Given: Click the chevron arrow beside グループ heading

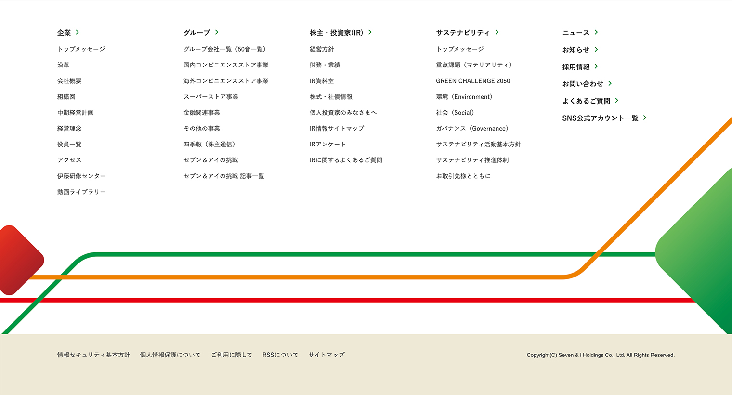Looking at the screenshot, I should click(x=217, y=32).
